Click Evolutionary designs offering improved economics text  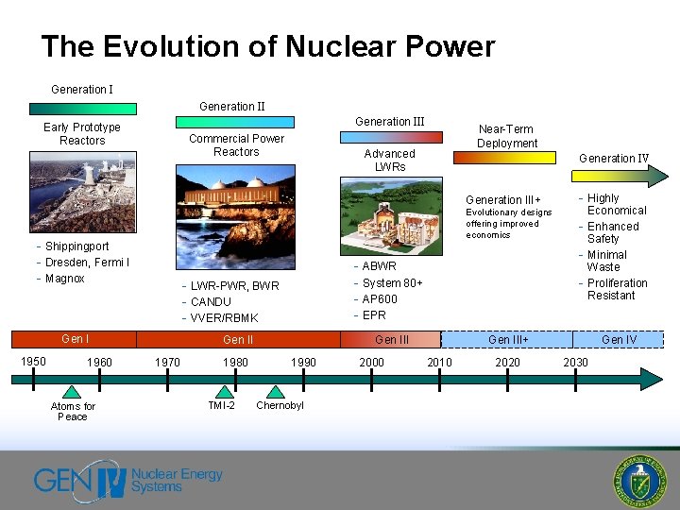coord(509,224)
